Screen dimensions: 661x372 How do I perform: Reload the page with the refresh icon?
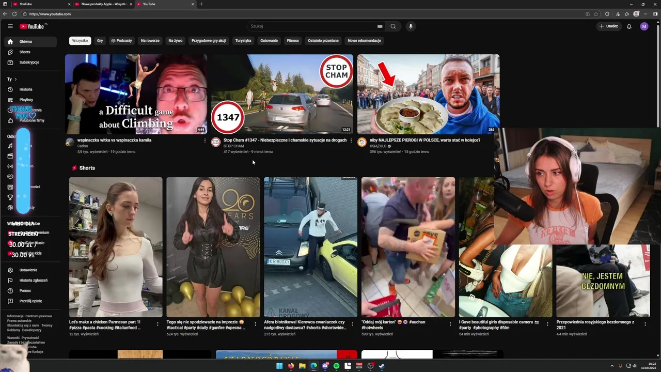click(14, 14)
